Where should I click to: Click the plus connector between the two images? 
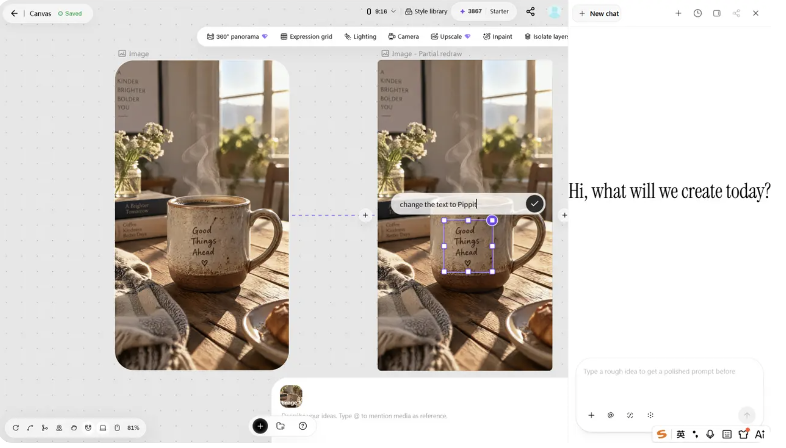365,215
